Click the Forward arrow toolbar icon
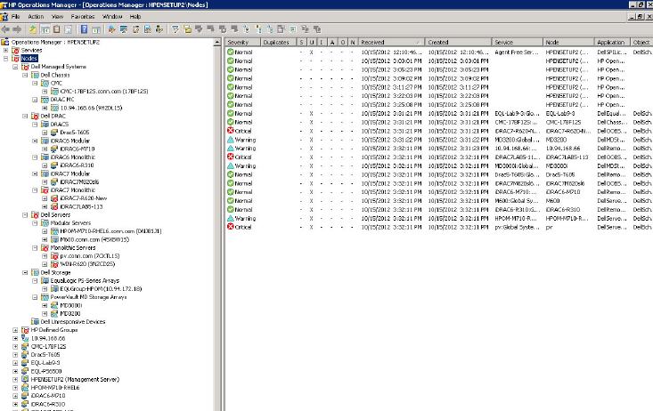Screen dimensions: 653x411 pos(17,29)
